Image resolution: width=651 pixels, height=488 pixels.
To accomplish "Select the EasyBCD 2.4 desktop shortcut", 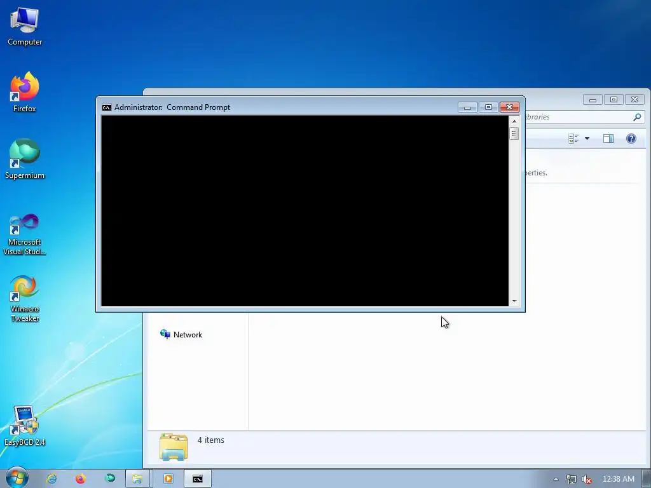I will [25, 426].
